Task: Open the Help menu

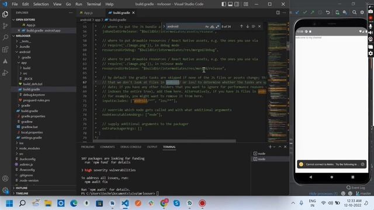Action: pyautogui.click(x=109, y=4)
